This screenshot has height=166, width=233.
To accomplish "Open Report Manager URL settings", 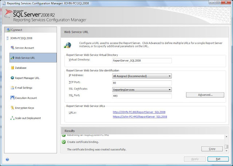I will [27, 78].
